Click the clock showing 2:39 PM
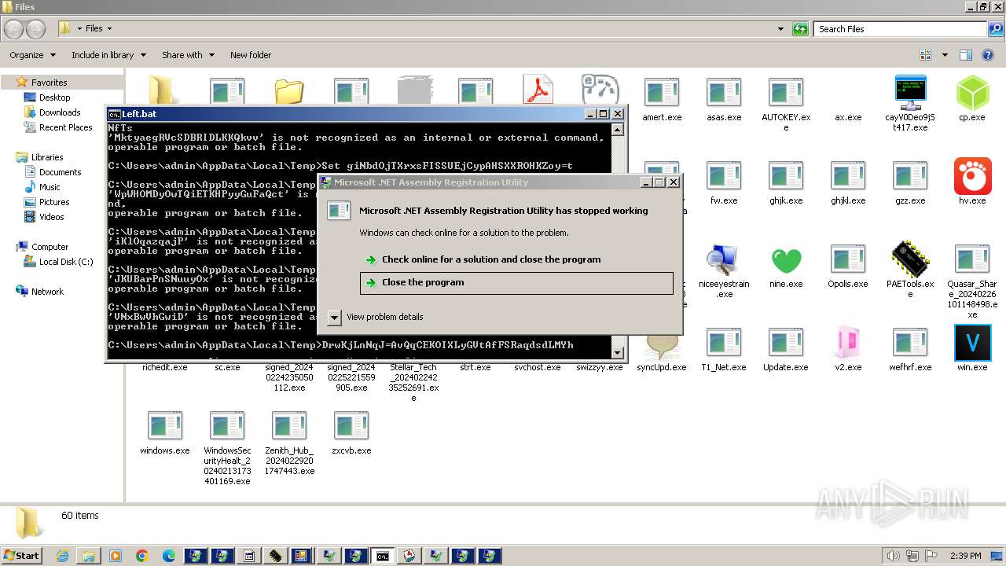This screenshot has height=566, width=1006. [965, 556]
